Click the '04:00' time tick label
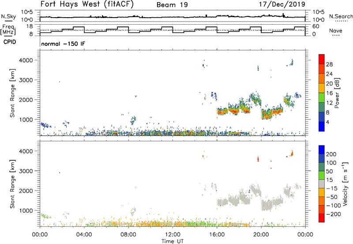The image size is (353, 244). [84, 235]
